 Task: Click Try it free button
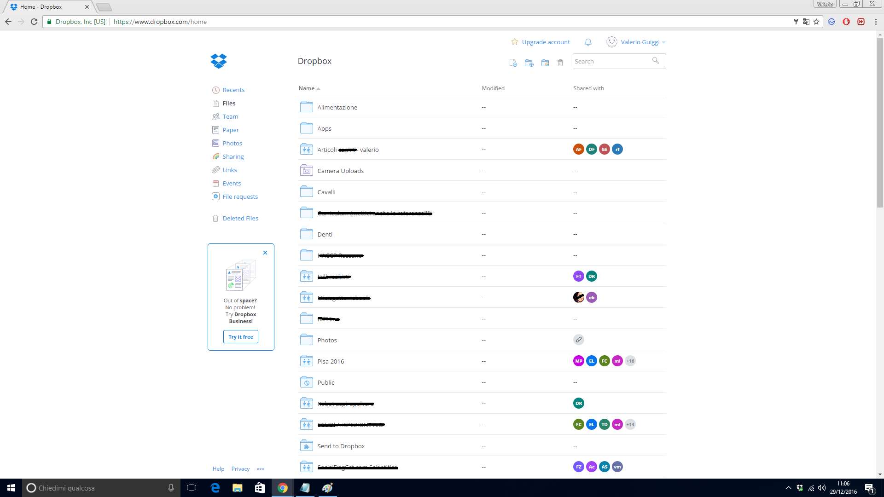point(241,336)
